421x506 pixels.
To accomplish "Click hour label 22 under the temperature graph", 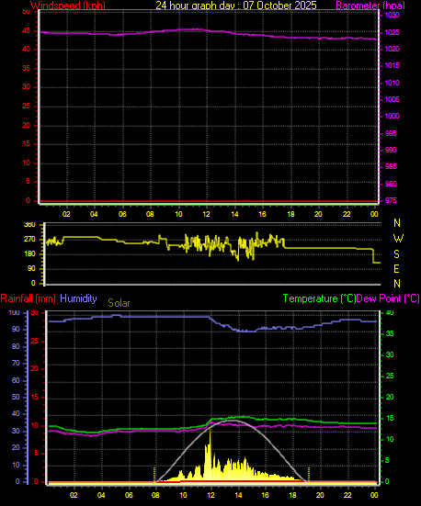I will tap(347, 495).
